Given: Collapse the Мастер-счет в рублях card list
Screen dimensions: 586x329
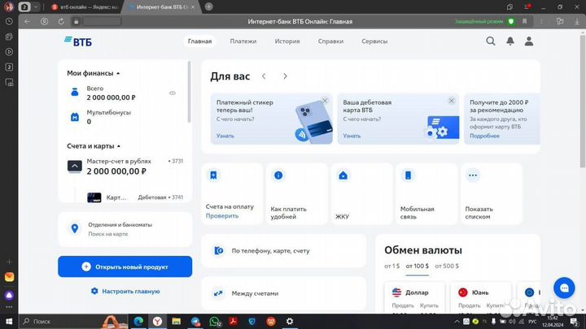Looking at the screenshot, I should [x=75, y=166].
